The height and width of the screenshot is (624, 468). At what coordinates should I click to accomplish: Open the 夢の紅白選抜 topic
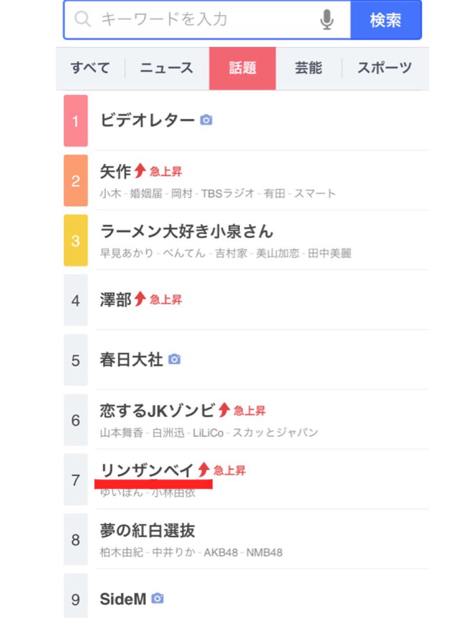click(x=148, y=530)
